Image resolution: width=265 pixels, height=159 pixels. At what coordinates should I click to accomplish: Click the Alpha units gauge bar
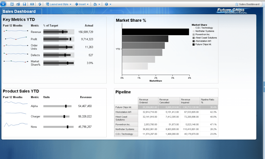coord(57,106)
